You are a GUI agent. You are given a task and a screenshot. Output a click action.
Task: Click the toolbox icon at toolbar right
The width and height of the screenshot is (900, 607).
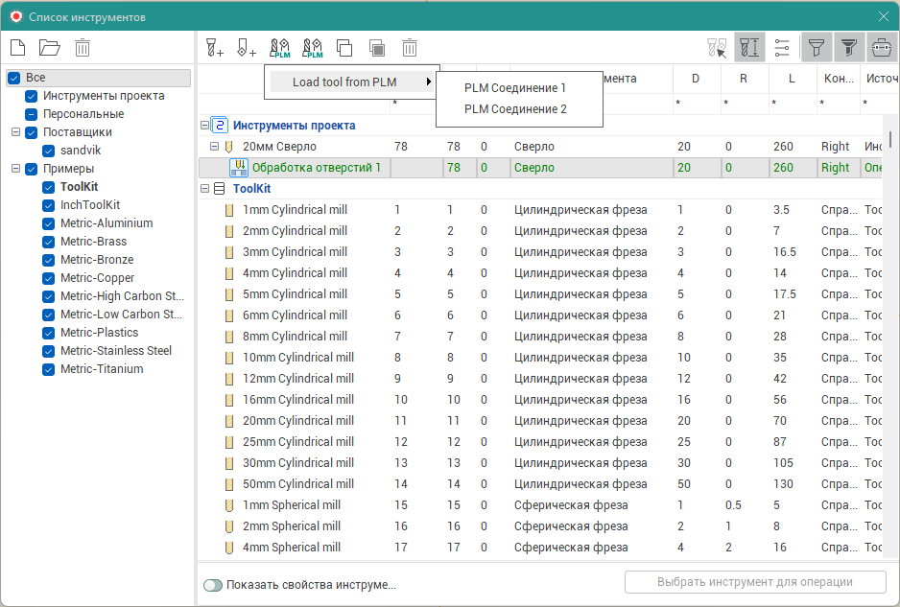point(881,47)
